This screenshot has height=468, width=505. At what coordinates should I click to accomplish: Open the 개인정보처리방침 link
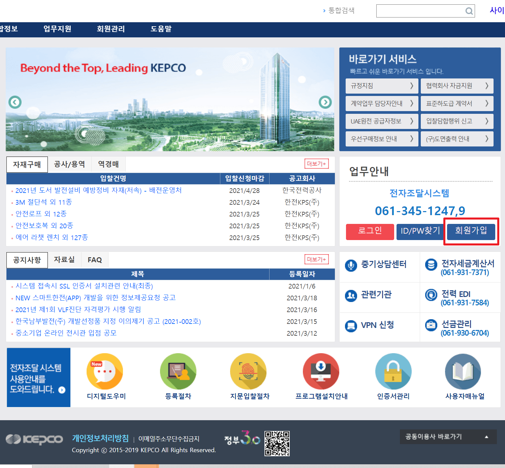(100, 438)
